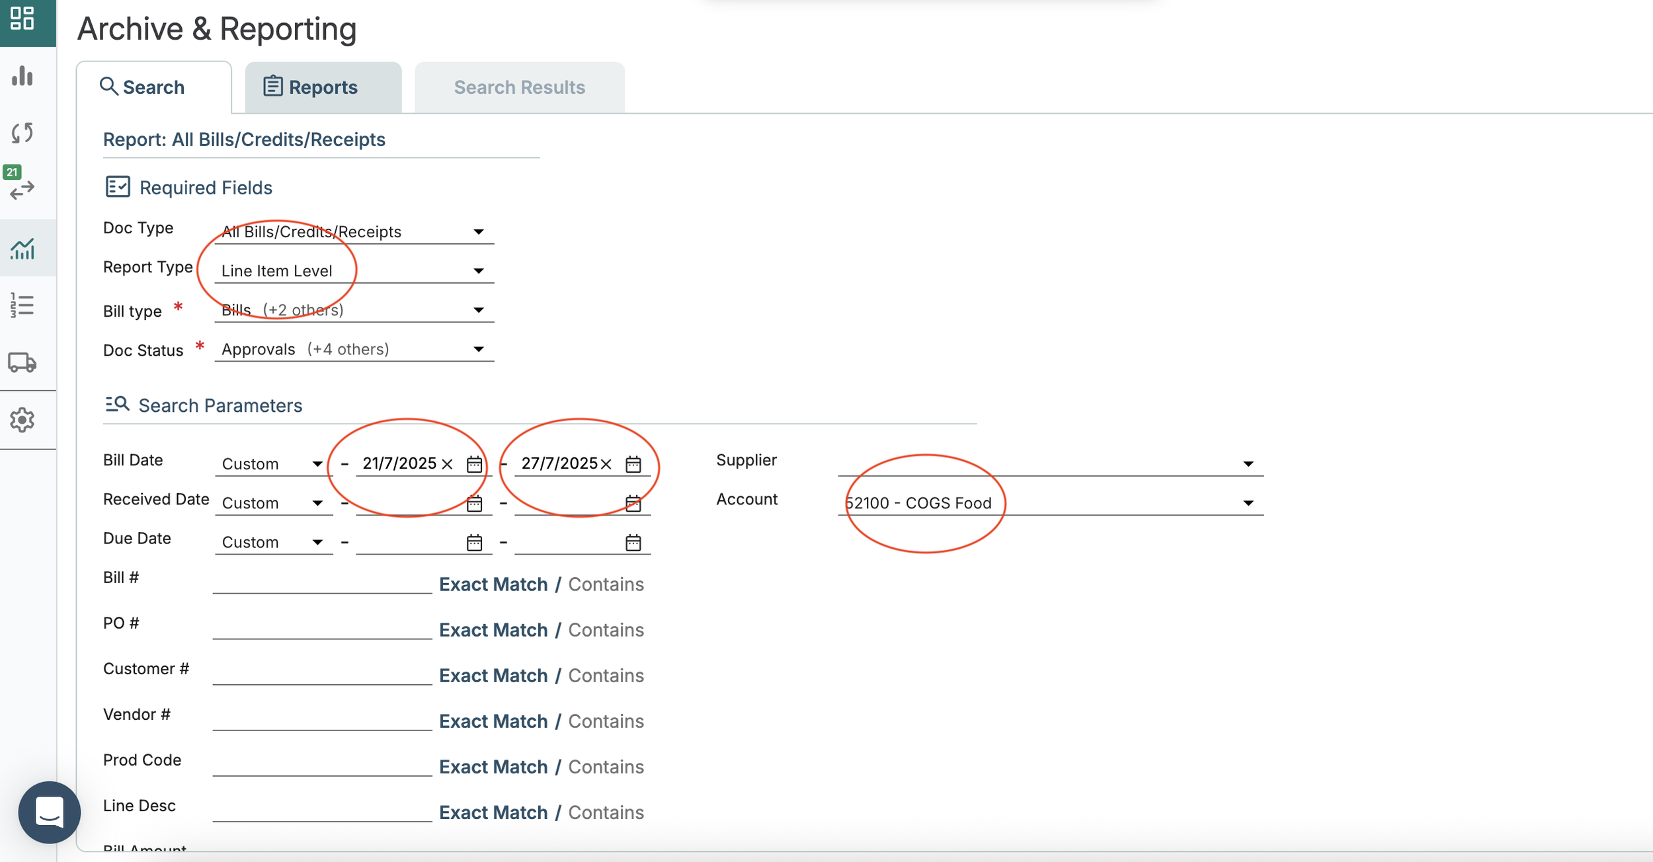Open the delivery truck sidebar icon
This screenshot has width=1653, height=862.
pos(22,362)
